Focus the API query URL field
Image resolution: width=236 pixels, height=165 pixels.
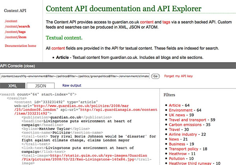click(75, 76)
